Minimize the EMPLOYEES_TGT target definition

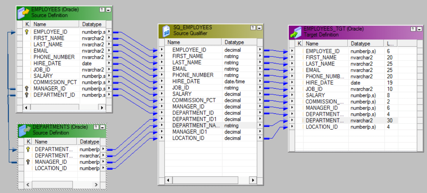tap(419, 29)
